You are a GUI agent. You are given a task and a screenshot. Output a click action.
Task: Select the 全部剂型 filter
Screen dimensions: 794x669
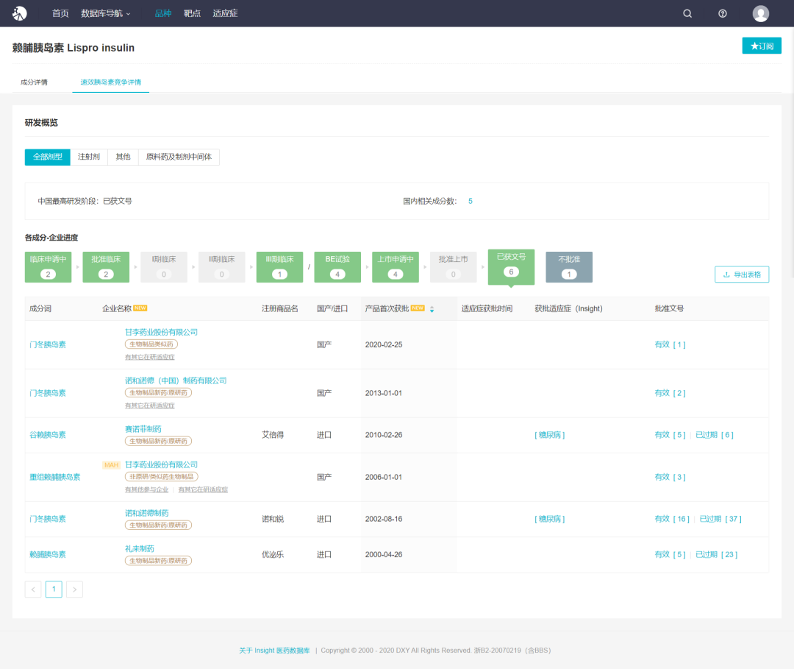pos(48,157)
